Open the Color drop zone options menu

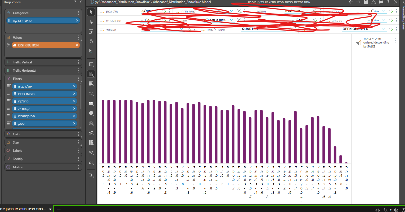tap(78, 134)
